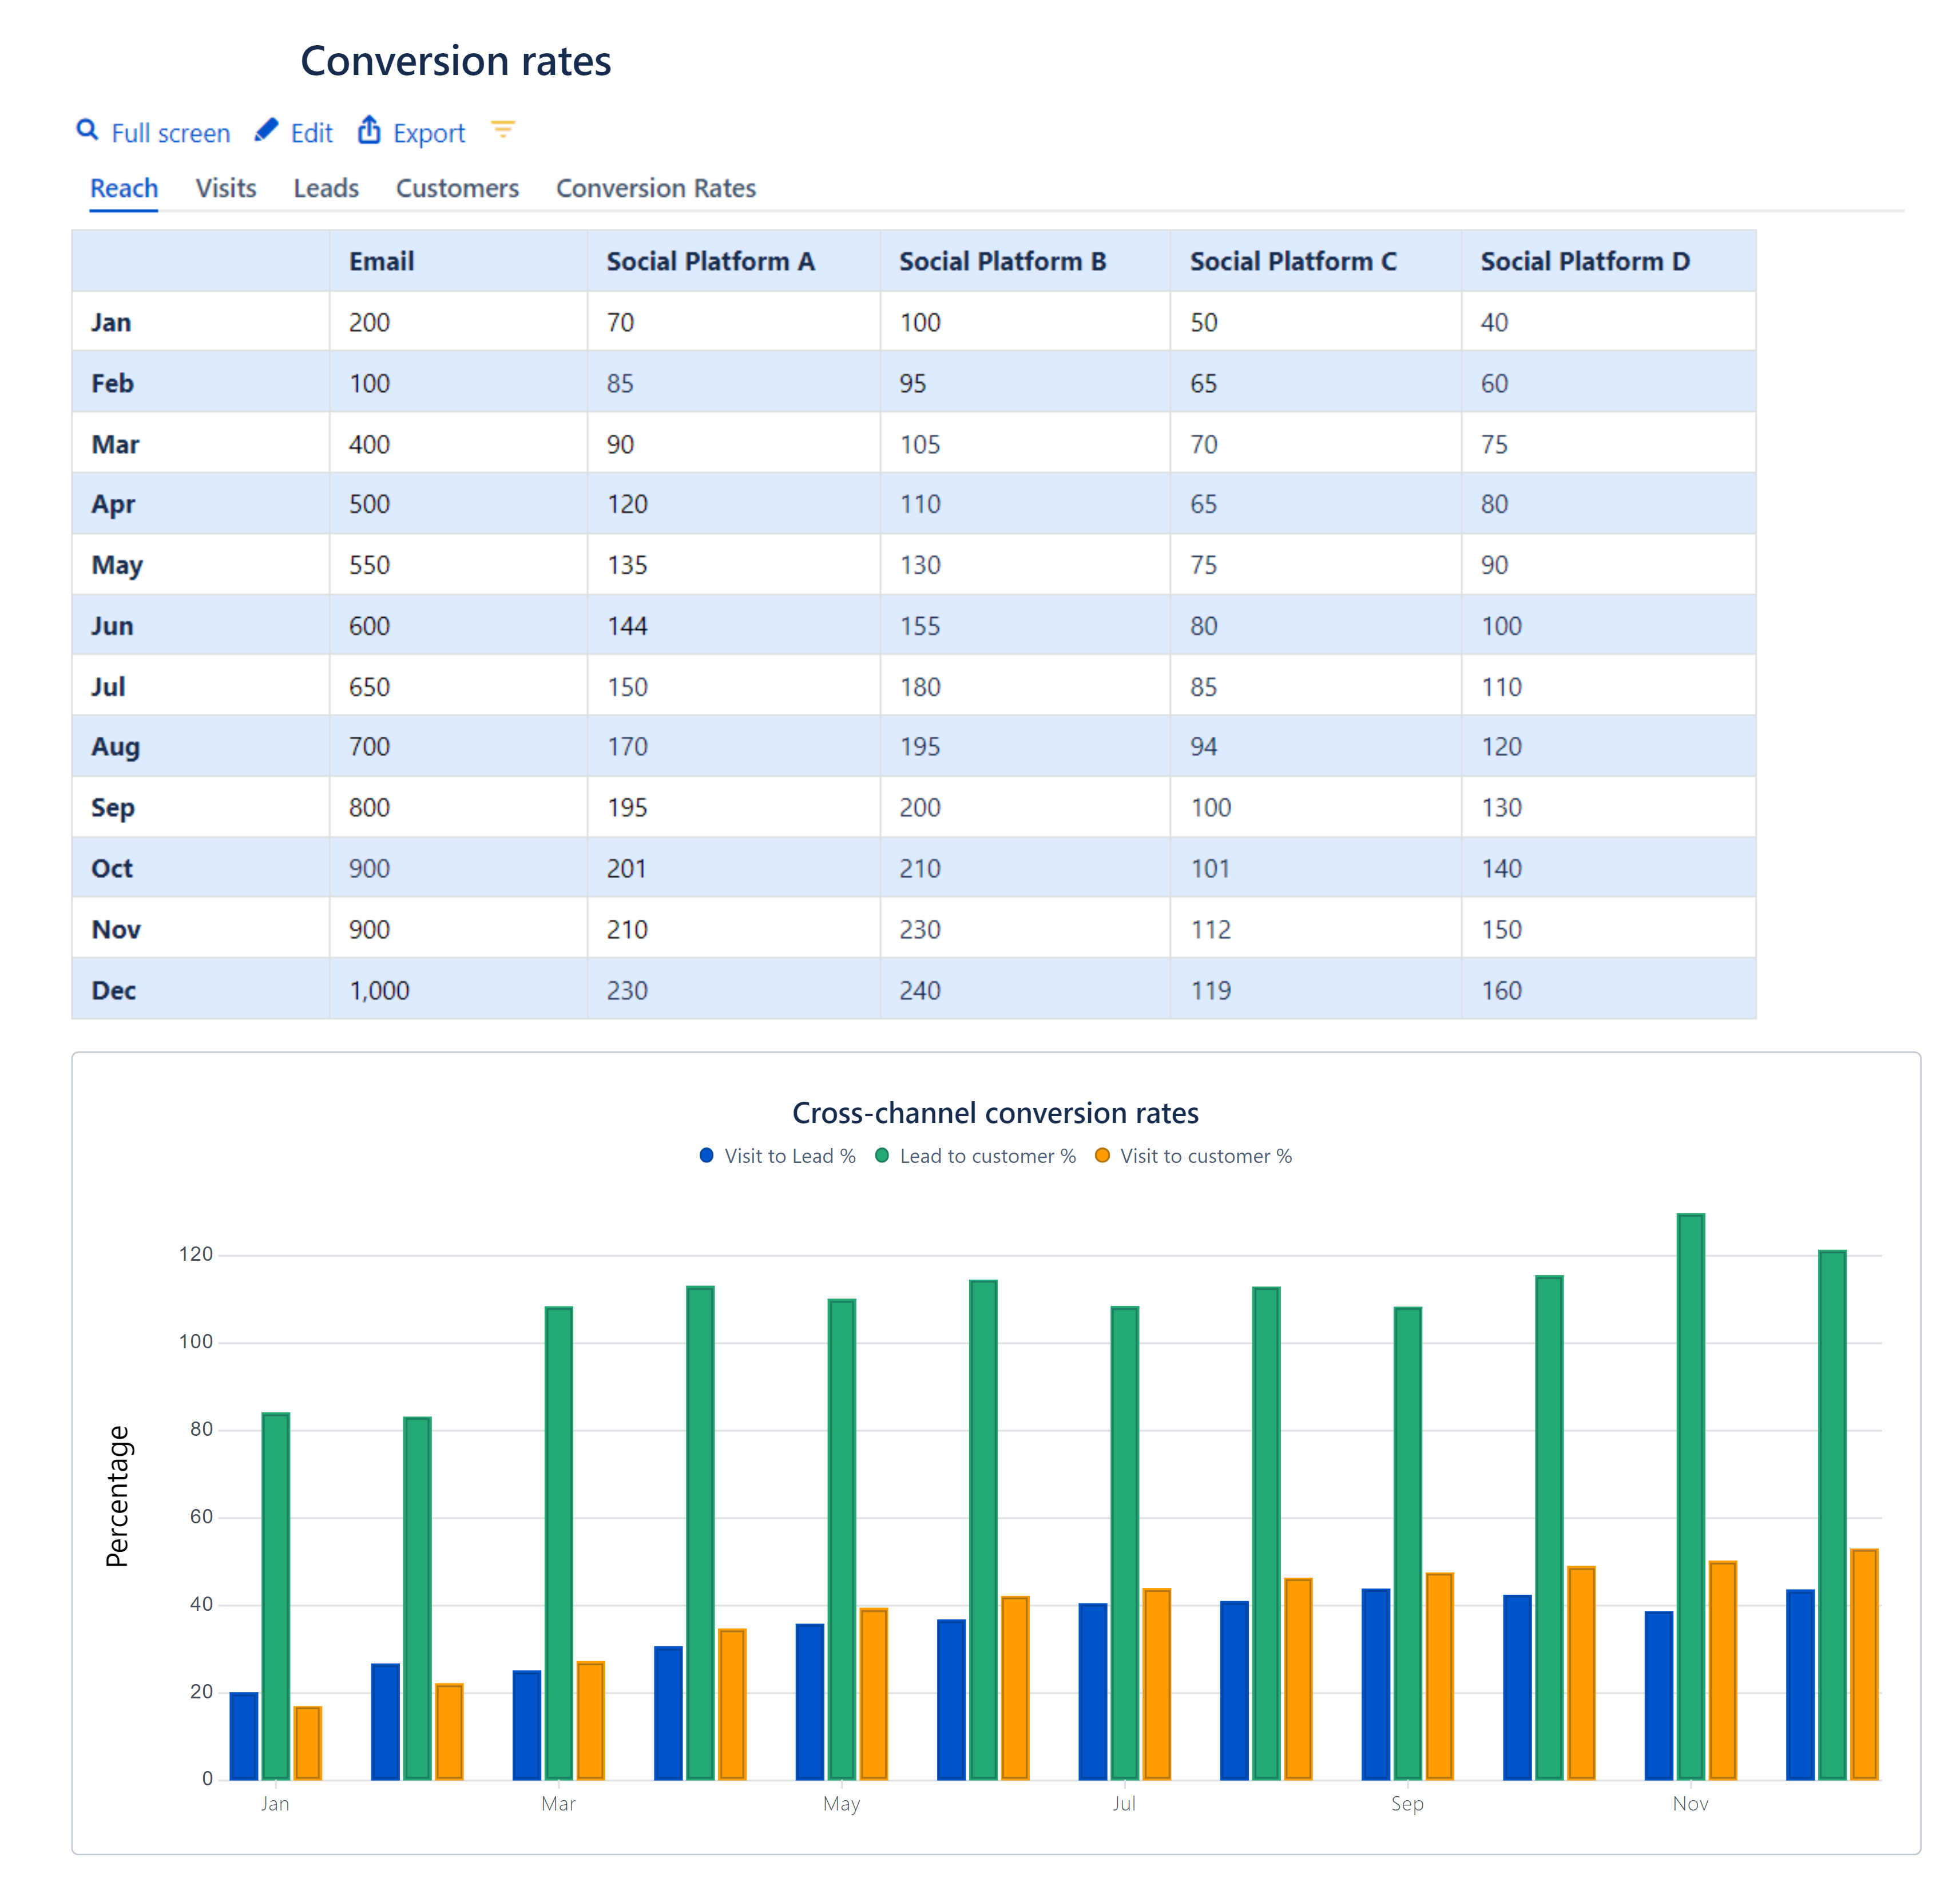The width and height of the screenshot is (1960, 1886).
Task: Click the blue Visit to Lead legend dot
Action: [708, 1155]
